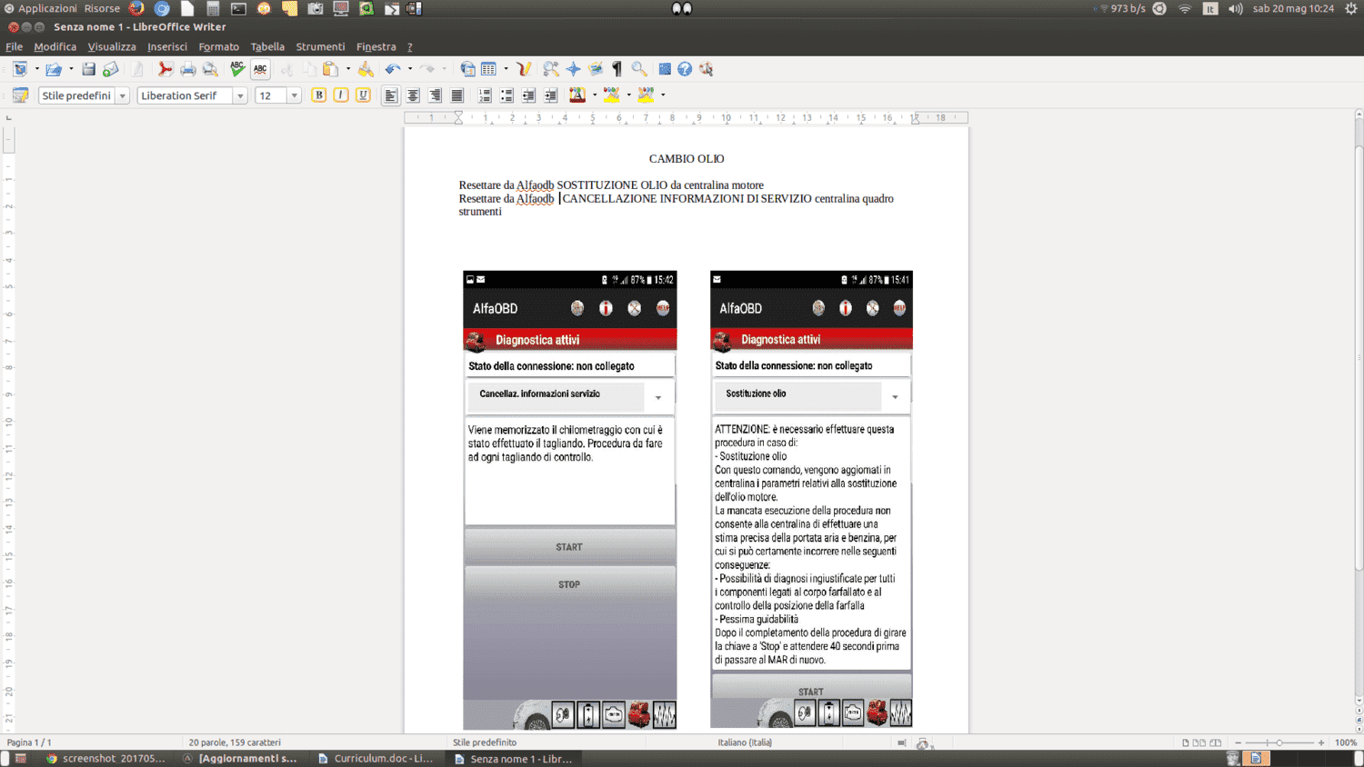This screenshot has height=767, width=1364.
Task: Toggle italic formatting
Action: (341, 95)
